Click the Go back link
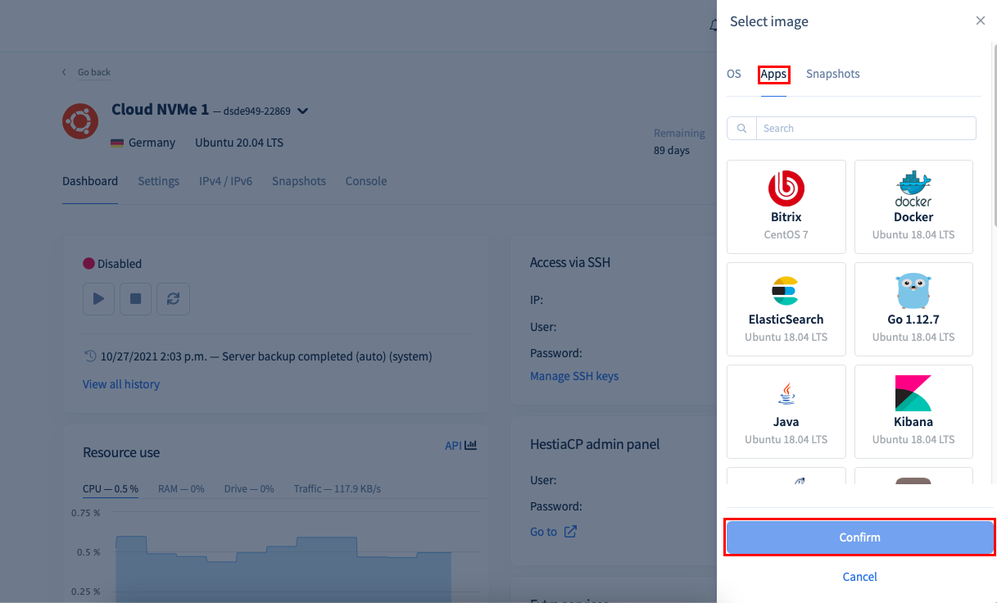 [94, 72]
